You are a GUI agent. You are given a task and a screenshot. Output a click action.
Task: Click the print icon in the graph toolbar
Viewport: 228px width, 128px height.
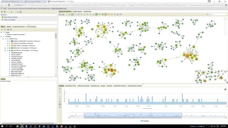click(63, 14)
